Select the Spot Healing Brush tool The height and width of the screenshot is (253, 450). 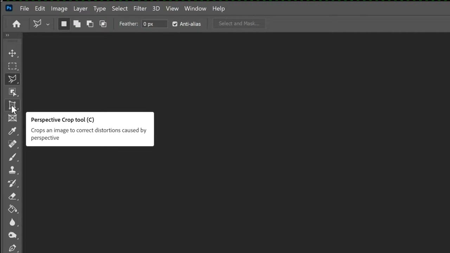point(12,144)
